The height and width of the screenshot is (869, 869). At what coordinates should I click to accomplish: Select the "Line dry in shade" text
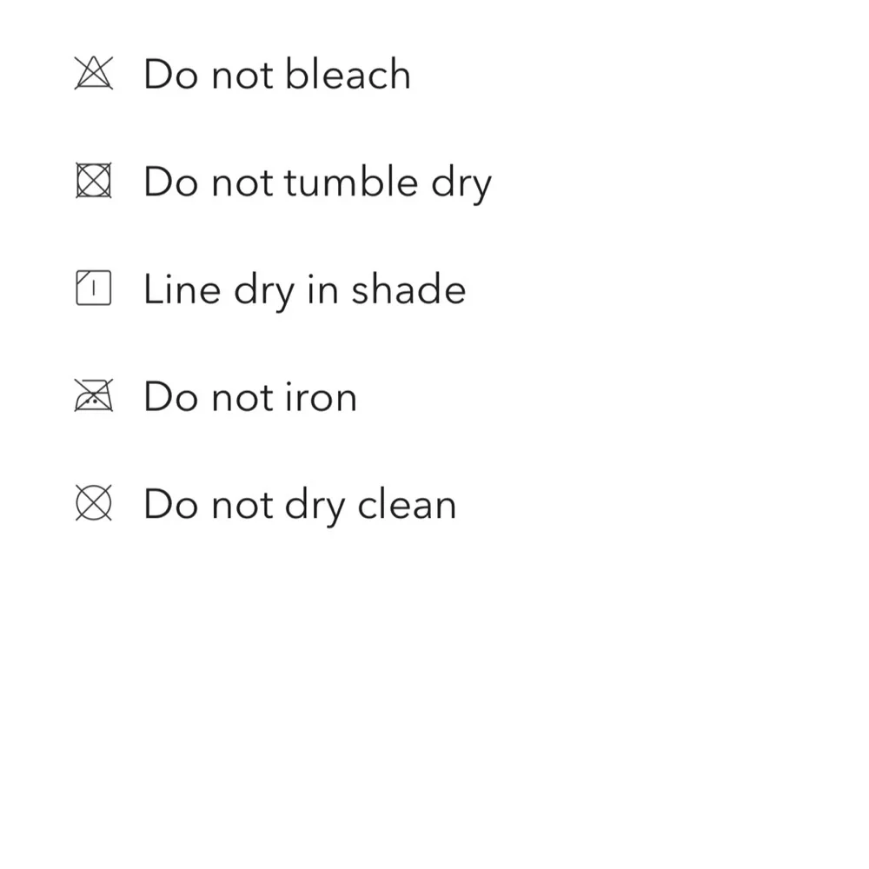[304, 289]
